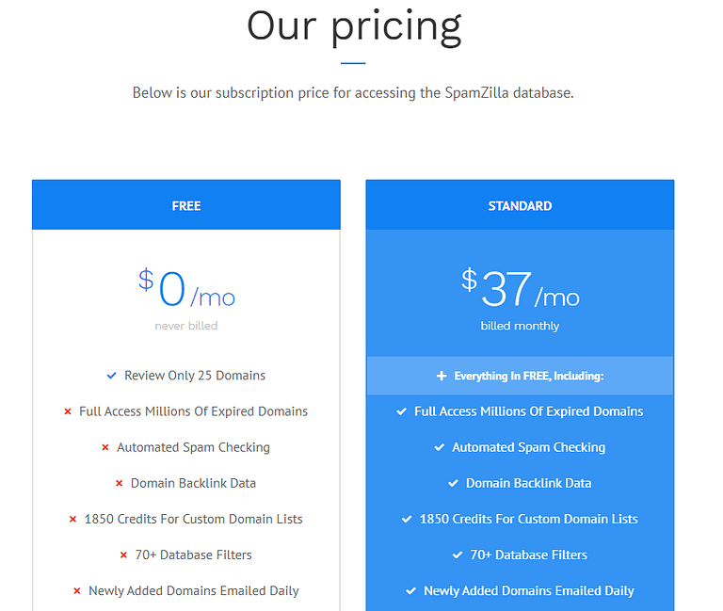Click white checkmark next to Domain Backlink Data
This screenshot has width=723, height=611.
pos(454,483)
